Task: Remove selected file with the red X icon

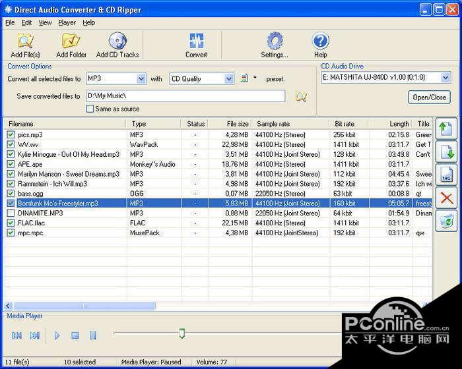Action: 446,198
